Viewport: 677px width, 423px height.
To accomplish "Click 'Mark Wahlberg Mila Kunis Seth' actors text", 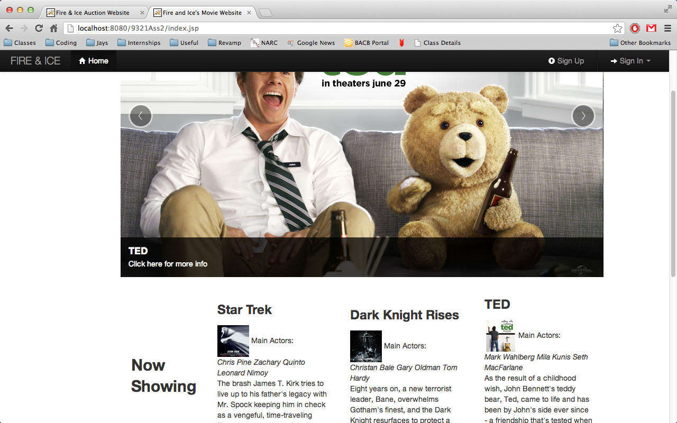I will point(536,357).
